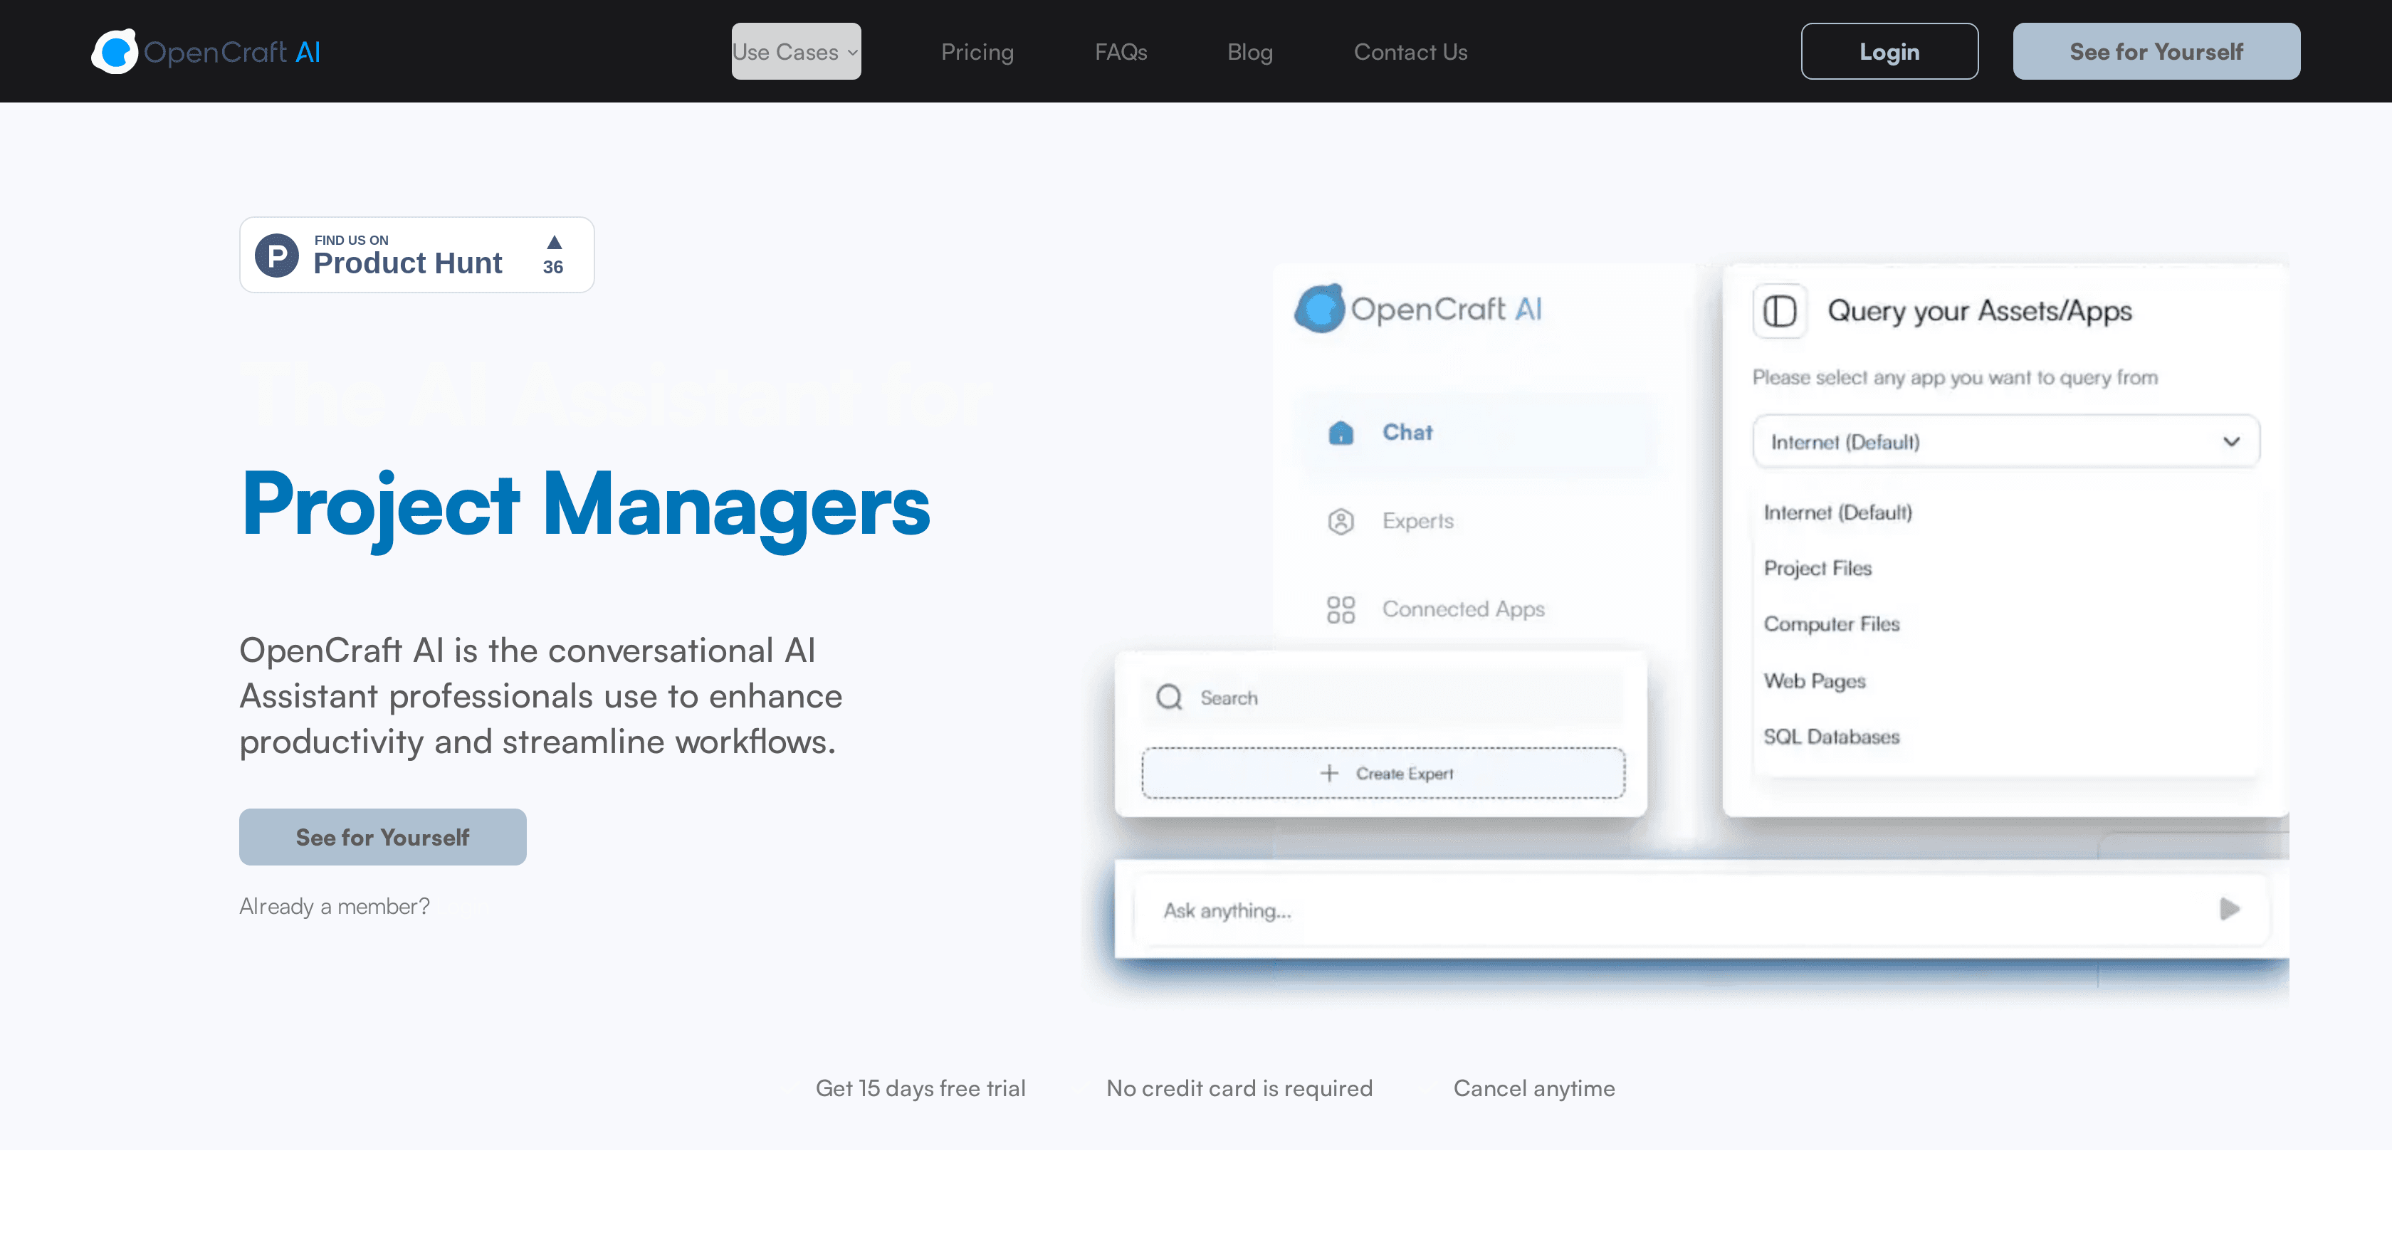The height and width of the screenshot is (1247, 2392).
Task: Select the Chat icon in the sidebar
Action: 1343,433
